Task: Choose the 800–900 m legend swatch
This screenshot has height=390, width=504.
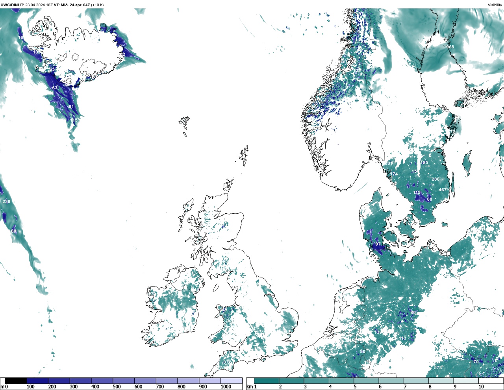Action: (x=188, y=381)
